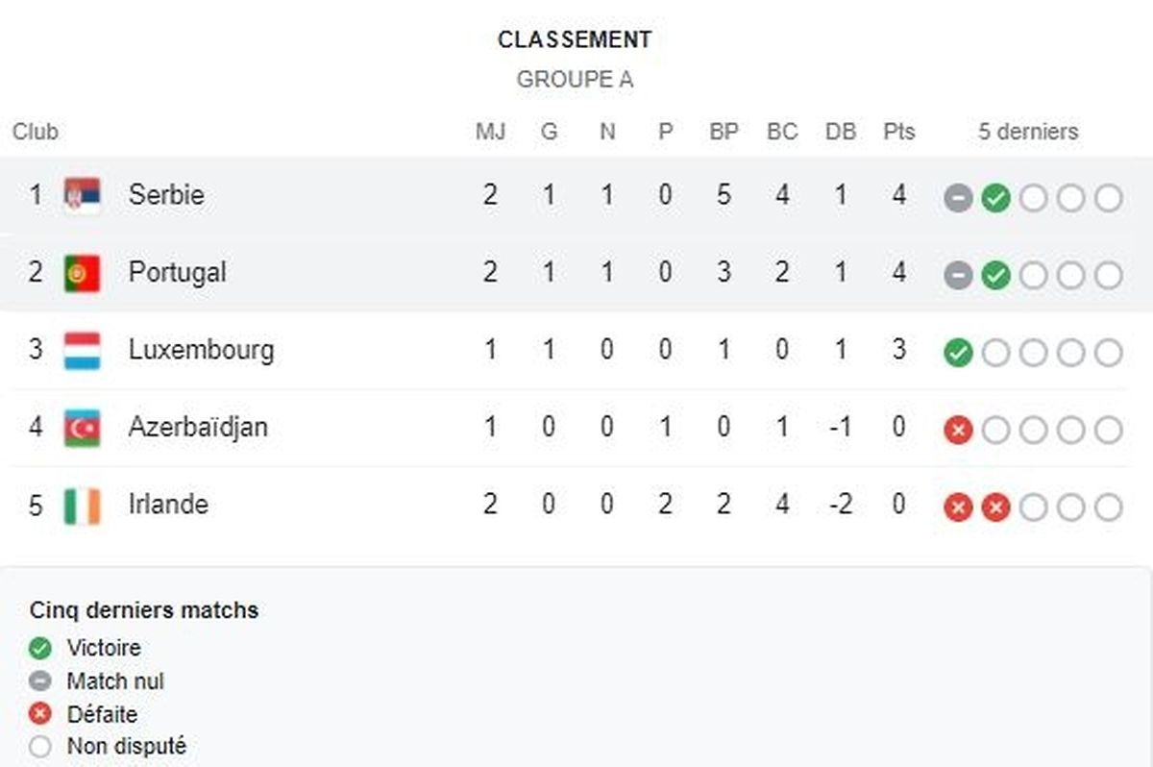The height and width of the screenshot is (767, 1153).
Task: Select the Luxembourg team name
Action: pyautogui.click(x=201, y=350)
